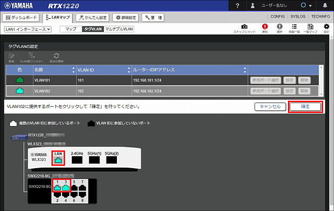This screenshot has height=211, width=334.
Task: Open the notification bell icon in header
Action: (x=325, y=5)
